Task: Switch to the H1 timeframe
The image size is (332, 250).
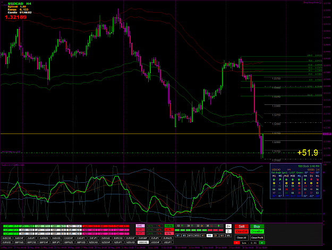Action: point(203,235)
